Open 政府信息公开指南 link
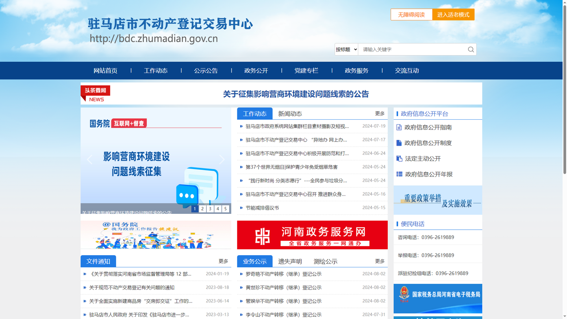 pos(428,127)
